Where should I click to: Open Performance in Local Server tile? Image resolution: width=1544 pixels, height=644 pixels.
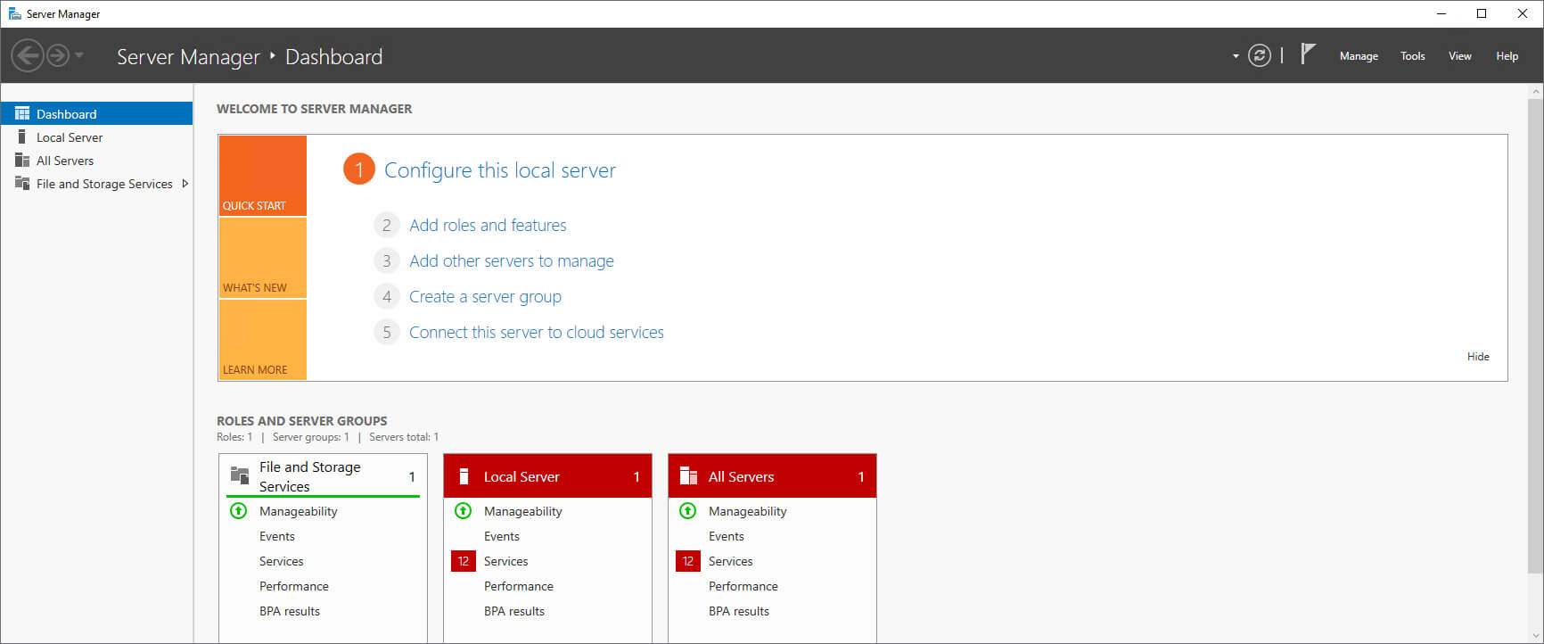click(x=518, y=586)
